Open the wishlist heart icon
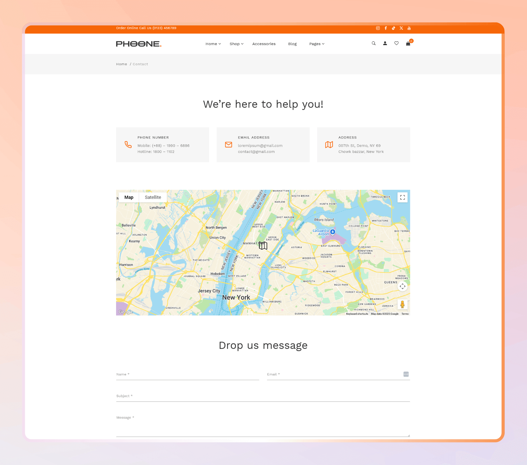The height and width of the screenshot is (465, 527). [396, 43]
